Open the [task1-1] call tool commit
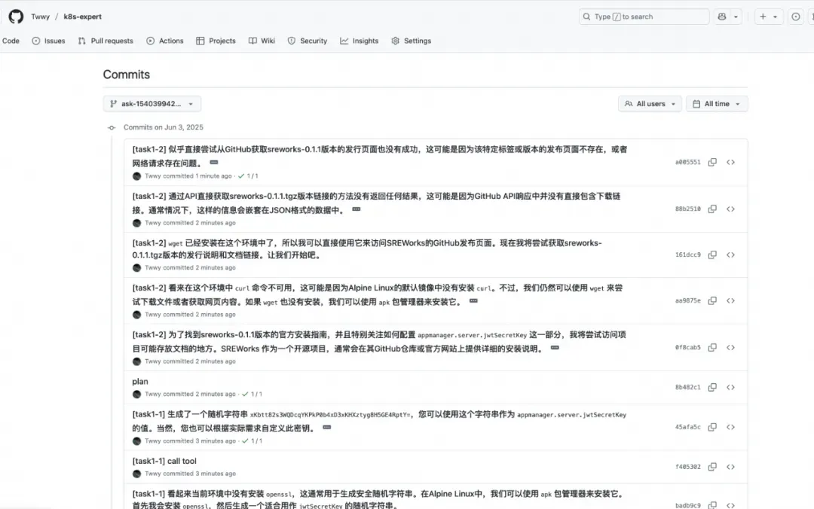This screenshot has width=814, height=509. 164,461
